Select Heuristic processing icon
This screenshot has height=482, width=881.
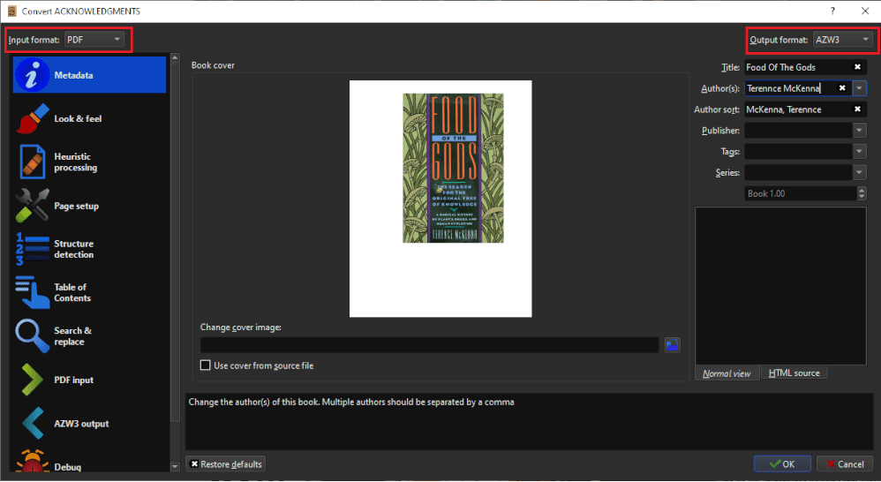33,162
